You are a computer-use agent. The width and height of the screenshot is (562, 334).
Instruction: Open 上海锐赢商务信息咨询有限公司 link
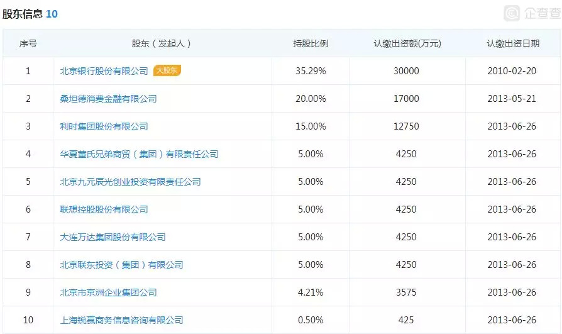tap(121, 320)
